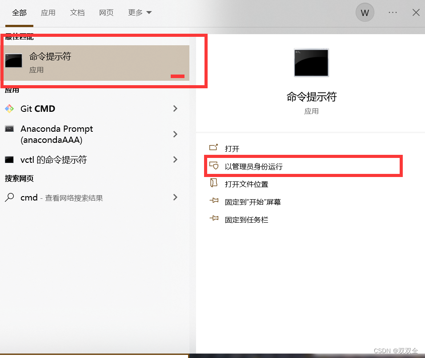The image size is (425, 358).
Task: Choose 固定到任务栏
Action: (246, 220)
